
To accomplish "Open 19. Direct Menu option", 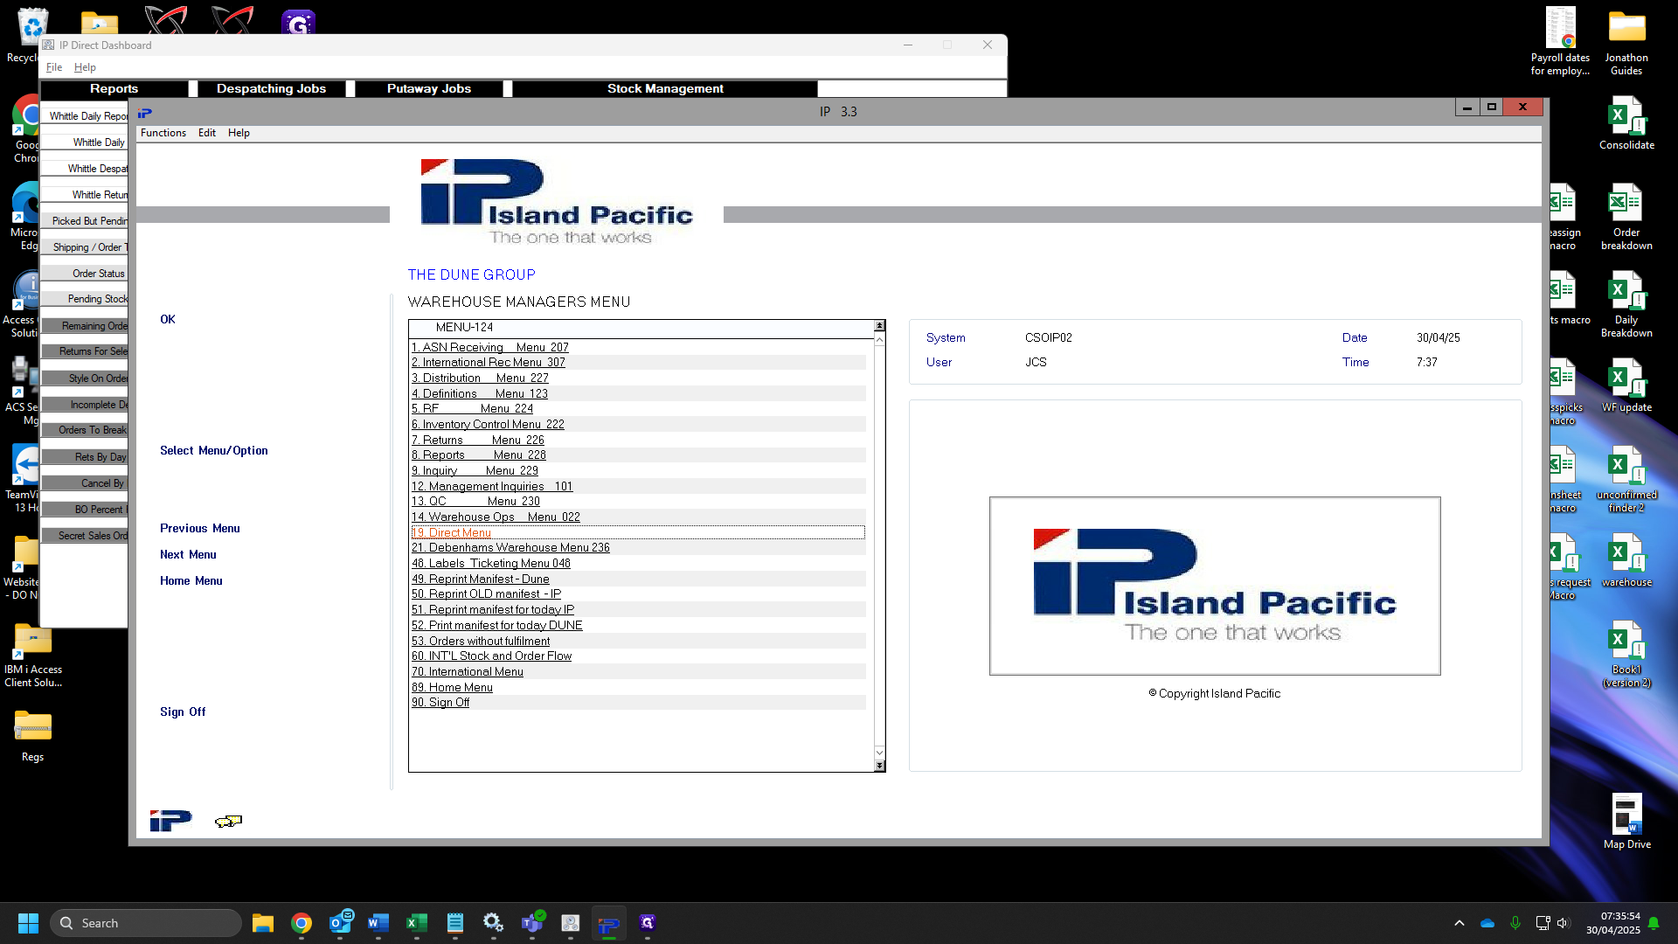I will [x=452, y=532].
